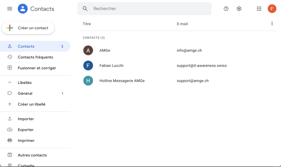
Task: Click the search magnifier icon
Action: 85,9
